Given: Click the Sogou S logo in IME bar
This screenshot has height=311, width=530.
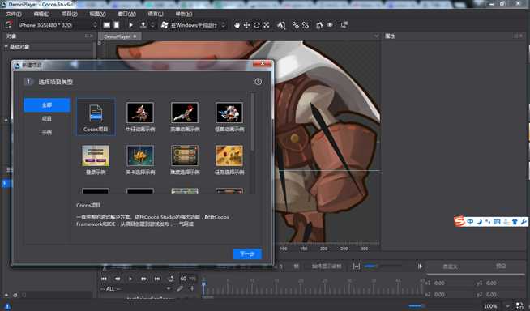Looking at the screenshot, I should [x=459, y=222].
